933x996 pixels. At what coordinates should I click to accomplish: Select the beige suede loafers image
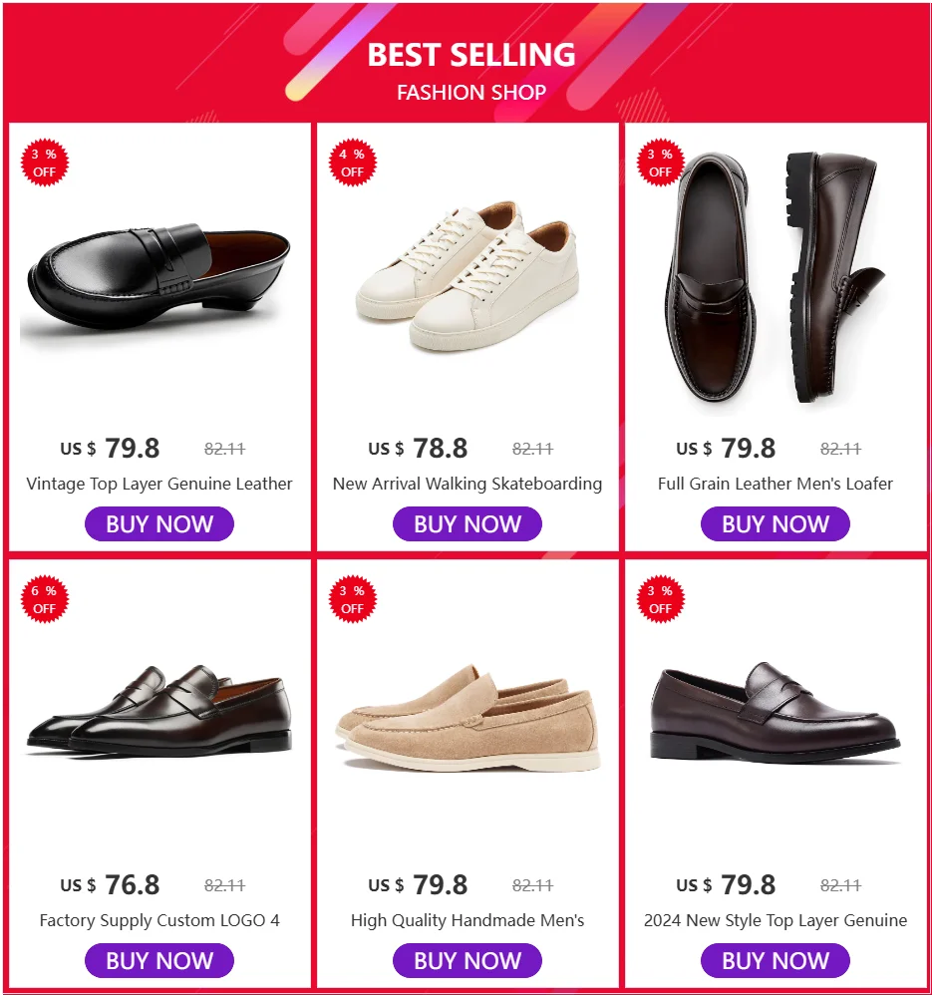point(466,720)
